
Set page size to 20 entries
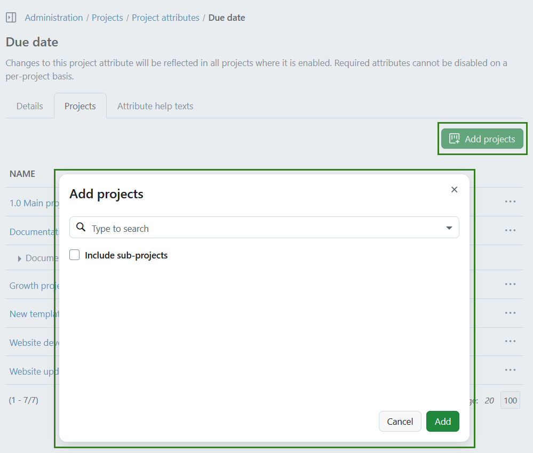pos(489,400)
